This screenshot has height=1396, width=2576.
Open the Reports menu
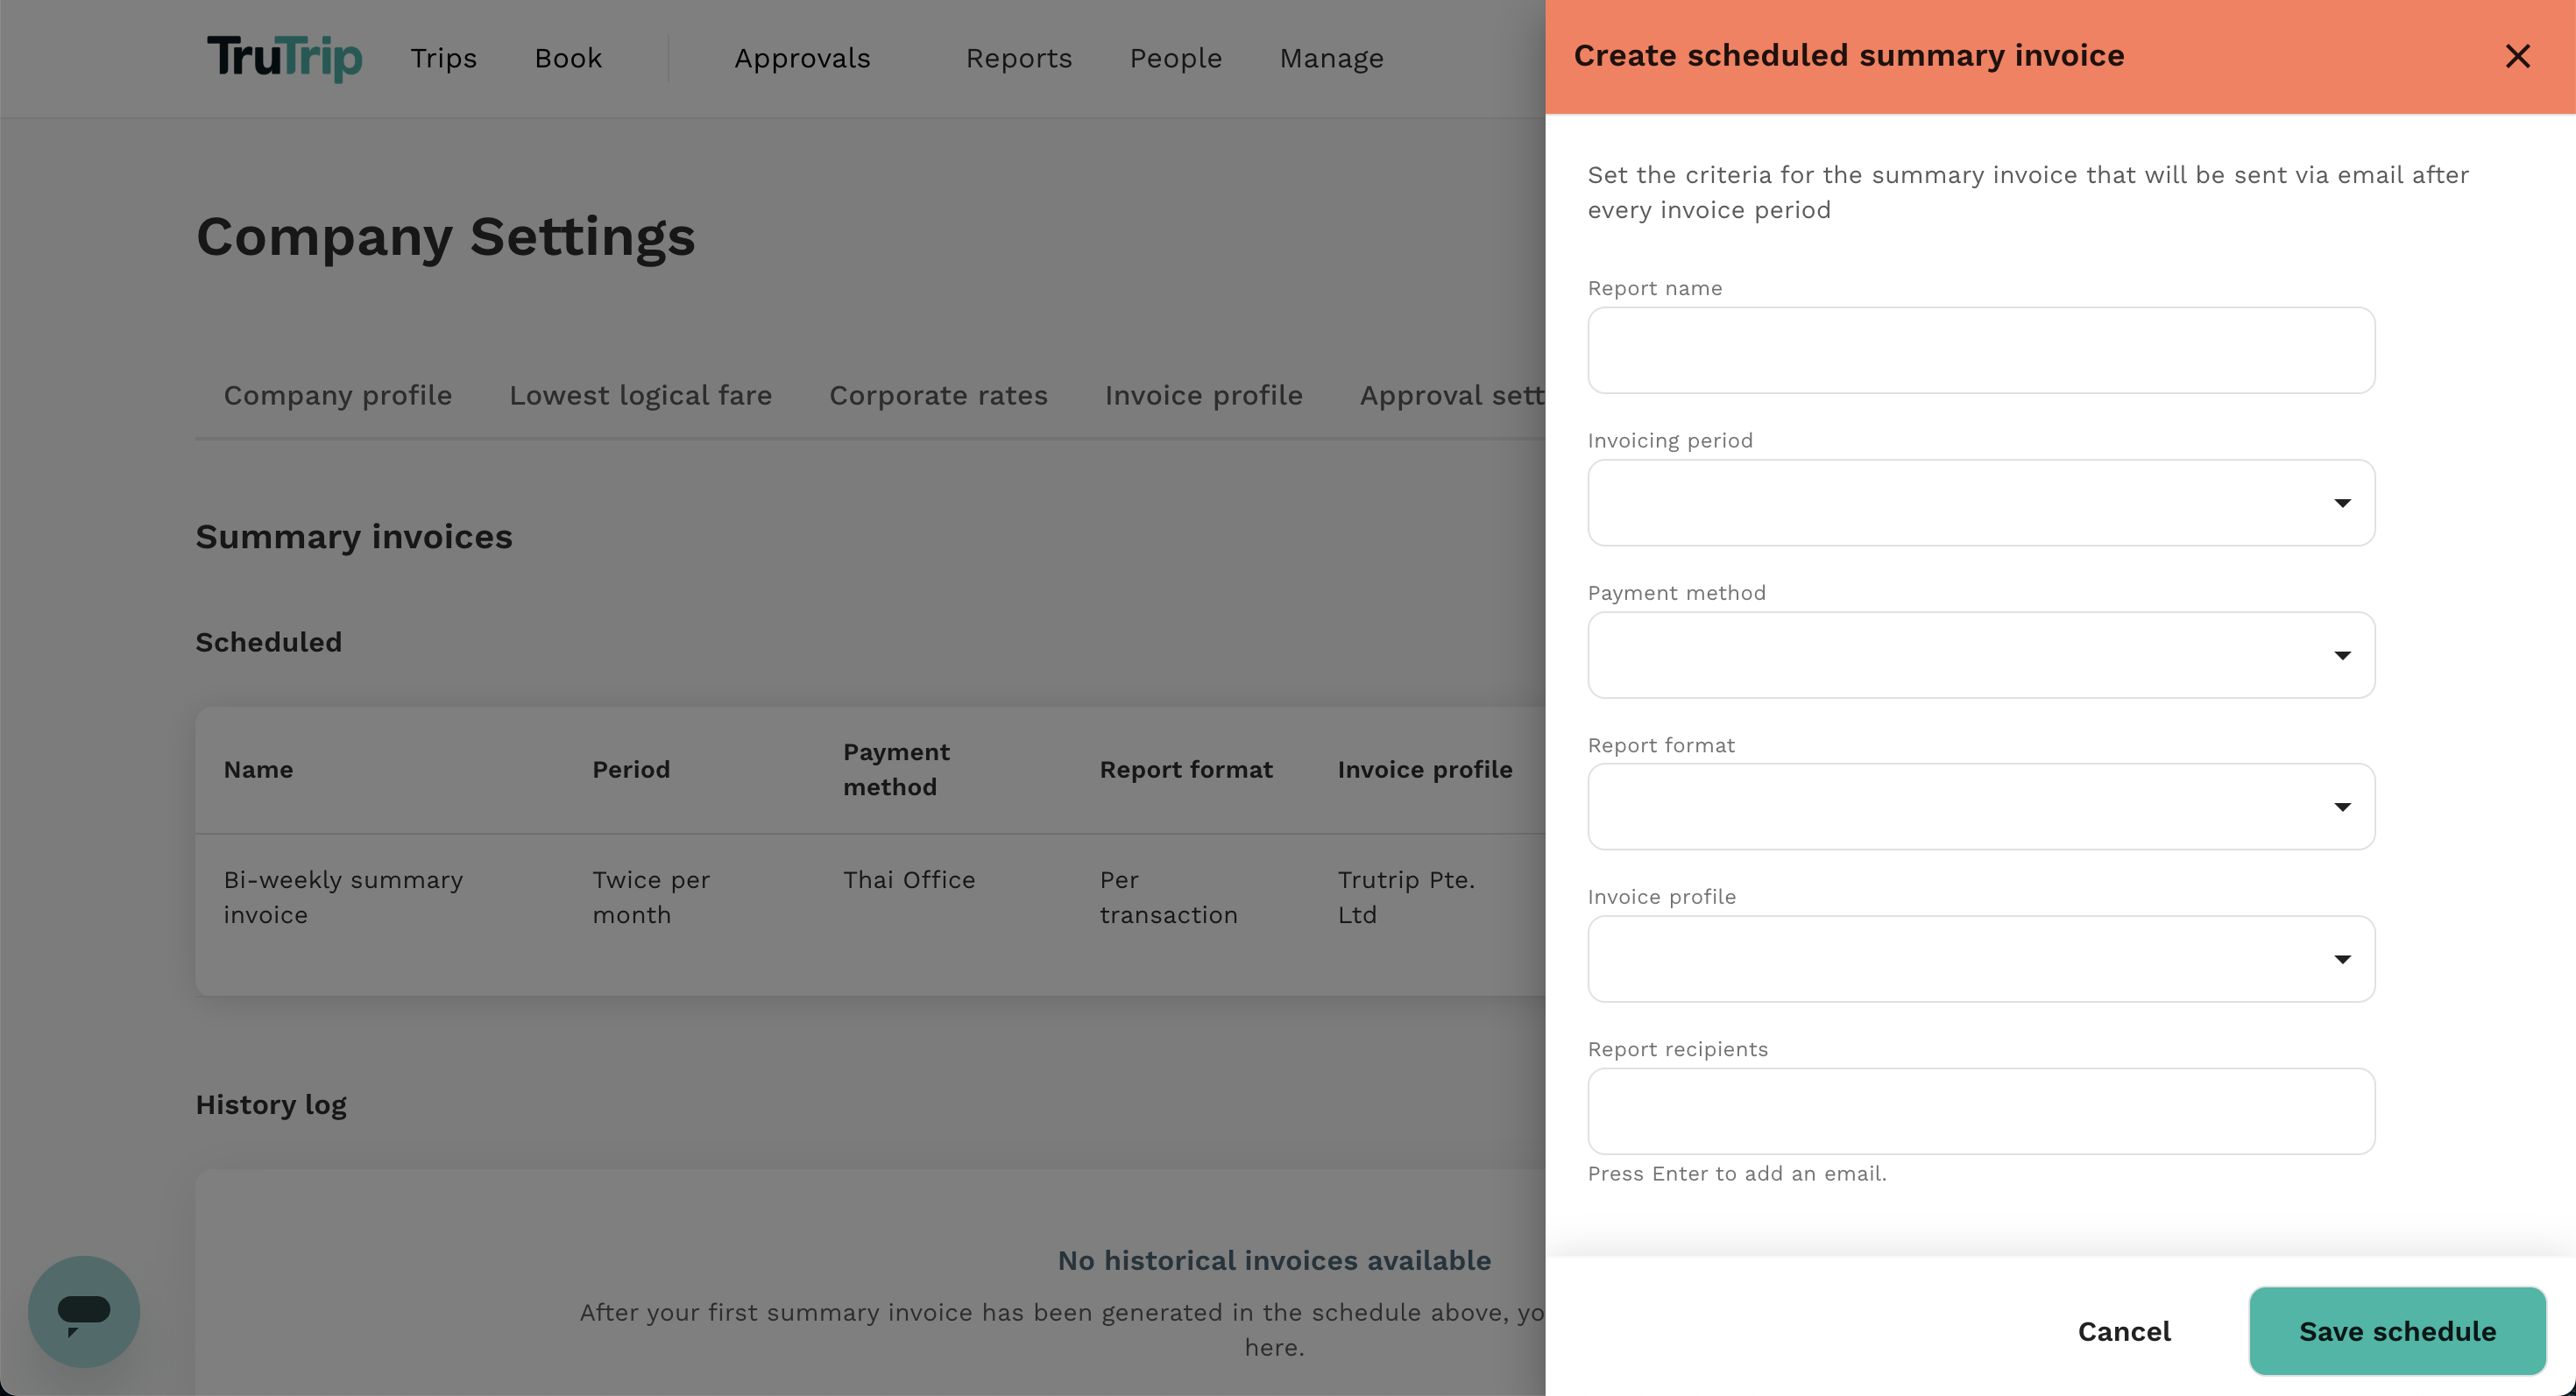point(1019,58)
